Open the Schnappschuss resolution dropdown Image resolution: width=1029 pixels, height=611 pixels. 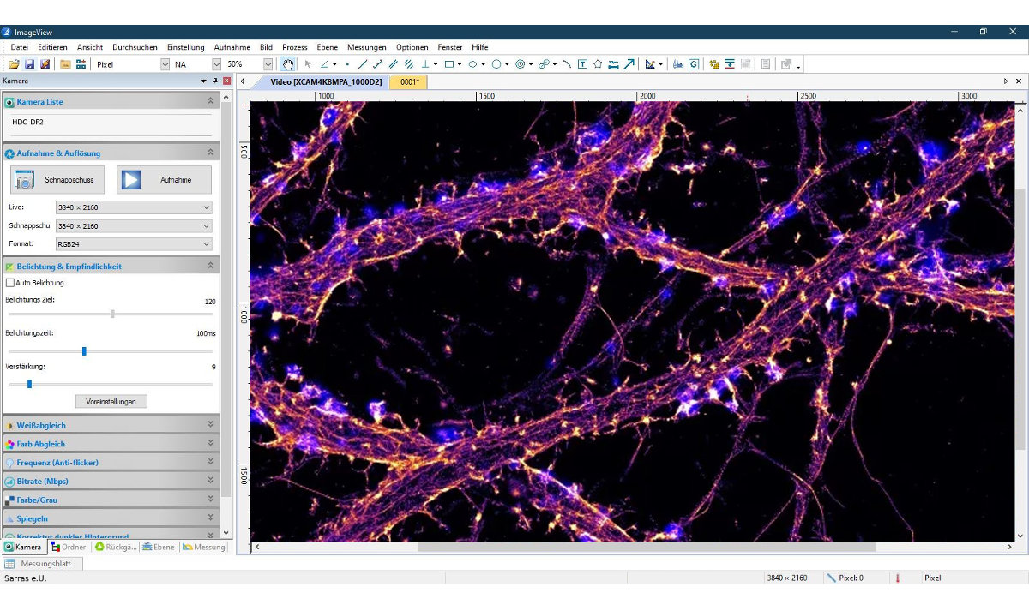(x=133, y=226)
